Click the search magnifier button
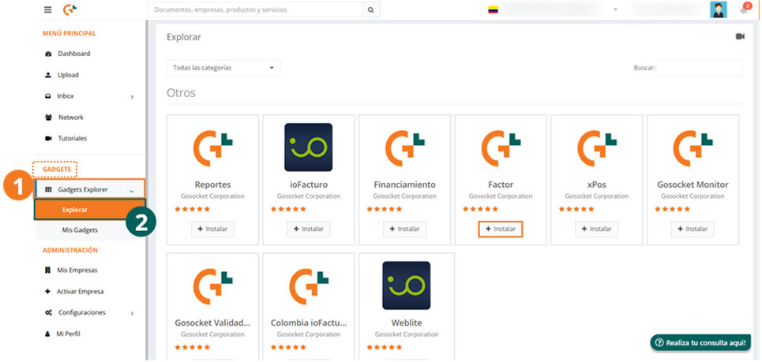Screen dimensions: 762x362 (371, 9)
